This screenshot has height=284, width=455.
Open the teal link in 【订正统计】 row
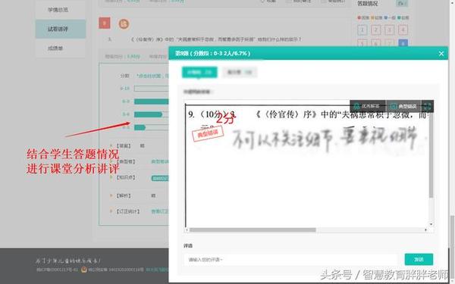point(159,211)
